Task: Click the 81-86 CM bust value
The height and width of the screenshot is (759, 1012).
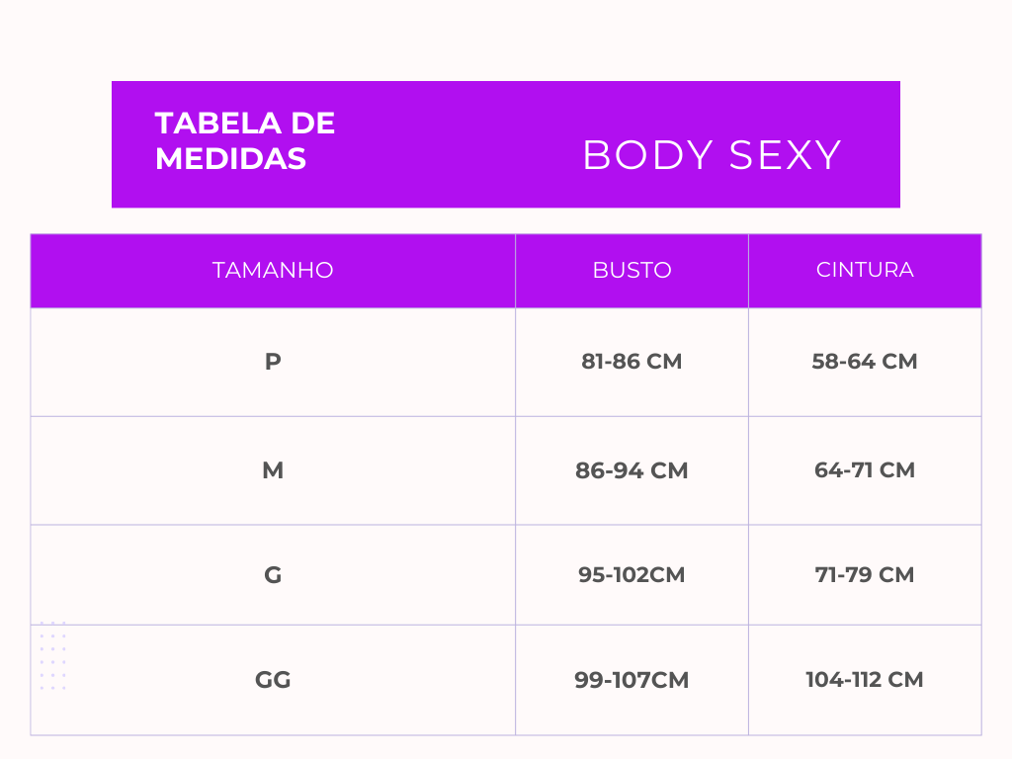Action: pos(632,362)
